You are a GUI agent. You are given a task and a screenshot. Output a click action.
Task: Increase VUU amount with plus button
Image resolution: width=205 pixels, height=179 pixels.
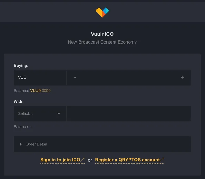tap(183, 78)
